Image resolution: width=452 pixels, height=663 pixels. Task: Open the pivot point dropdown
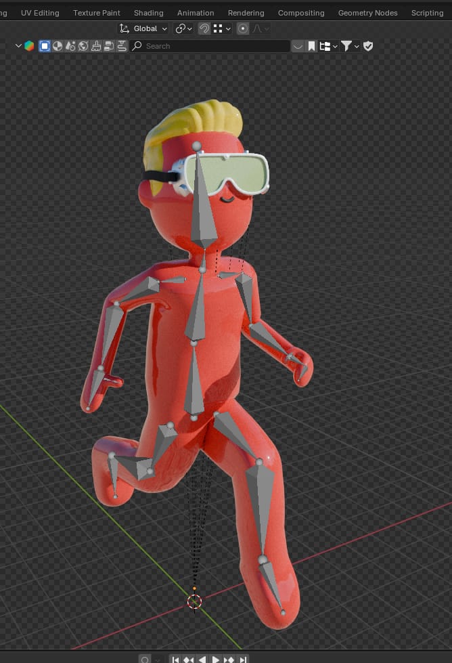184,28
